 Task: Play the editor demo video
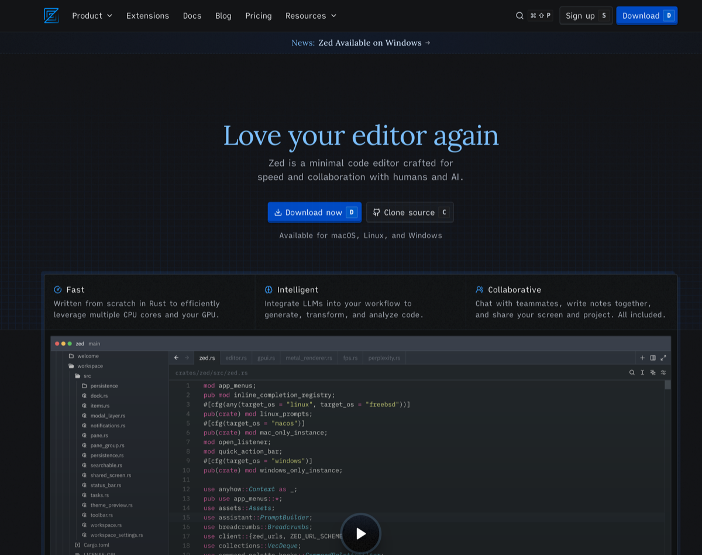[360, 533]
